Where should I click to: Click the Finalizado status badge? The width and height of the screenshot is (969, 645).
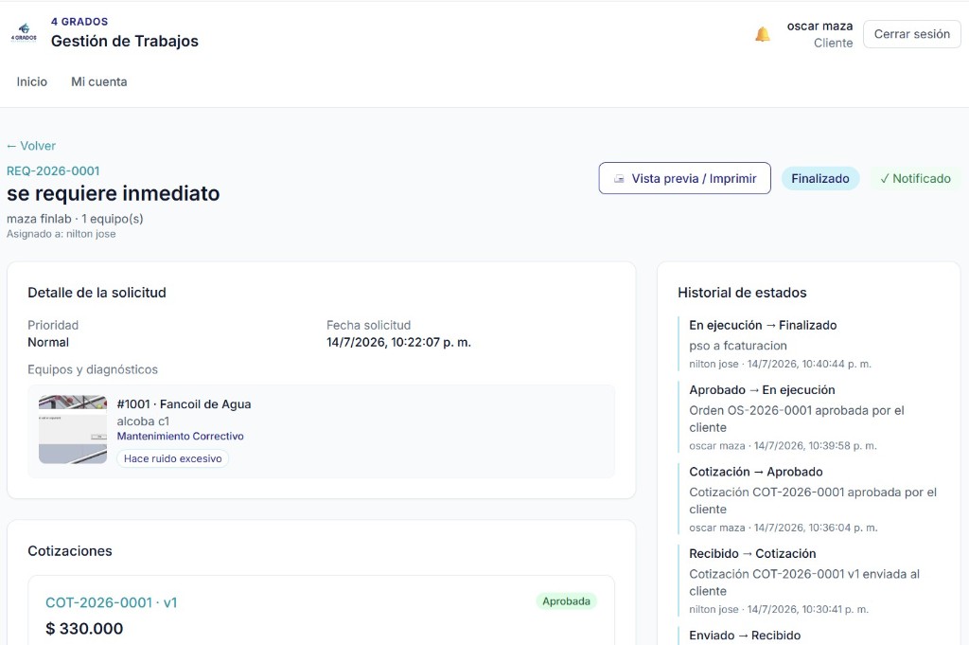click(x=820, y=178)
